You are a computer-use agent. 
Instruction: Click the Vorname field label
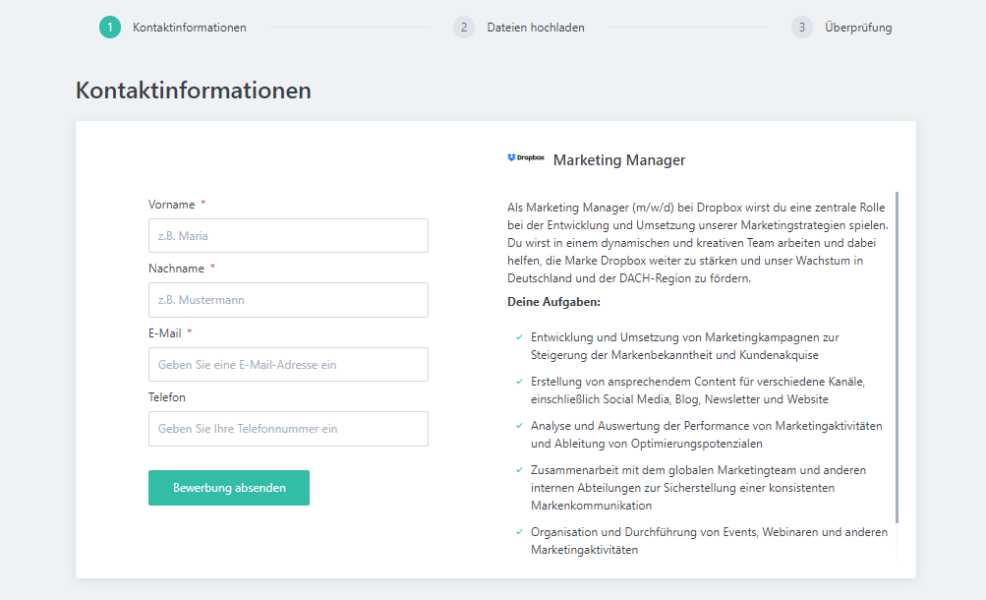172,205
